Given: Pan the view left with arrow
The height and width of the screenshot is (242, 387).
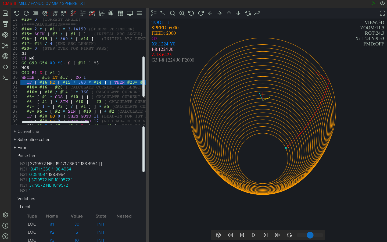Looking at the screenshot, I should [210, 13].
